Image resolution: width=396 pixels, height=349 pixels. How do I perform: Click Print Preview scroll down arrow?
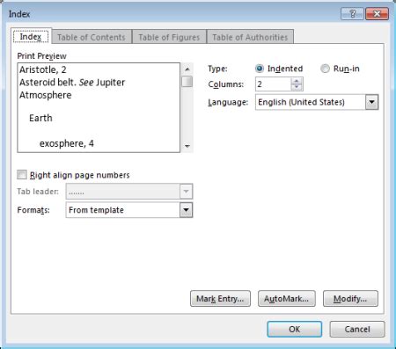[187, 146]
